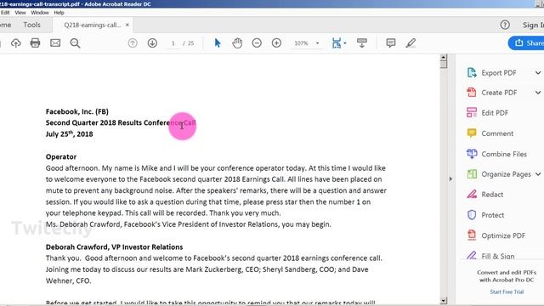Click the vertical scrollbar up arrow
Image resolution: width=544 pixels, height=306 pixels.
pyautogui.click(x=444, y=57)
